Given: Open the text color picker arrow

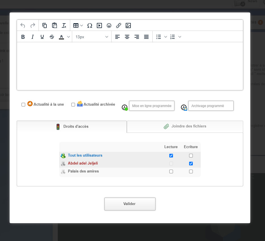Looking at the screenshot, I should click(x=68, y=37).
